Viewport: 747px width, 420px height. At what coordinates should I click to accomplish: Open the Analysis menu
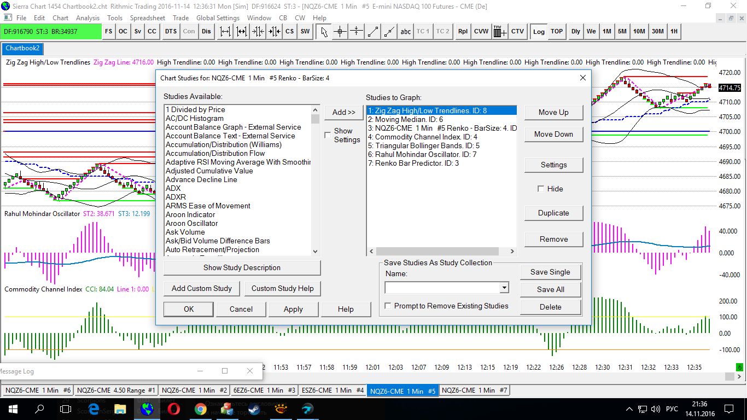point(88,18)
